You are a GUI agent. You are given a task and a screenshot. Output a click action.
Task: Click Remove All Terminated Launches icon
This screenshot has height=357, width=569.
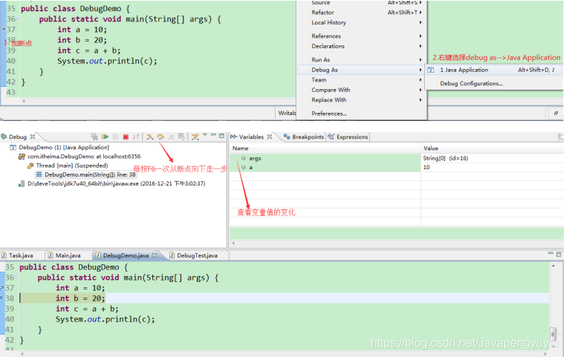pyautogui.click(x=94, y=137)
